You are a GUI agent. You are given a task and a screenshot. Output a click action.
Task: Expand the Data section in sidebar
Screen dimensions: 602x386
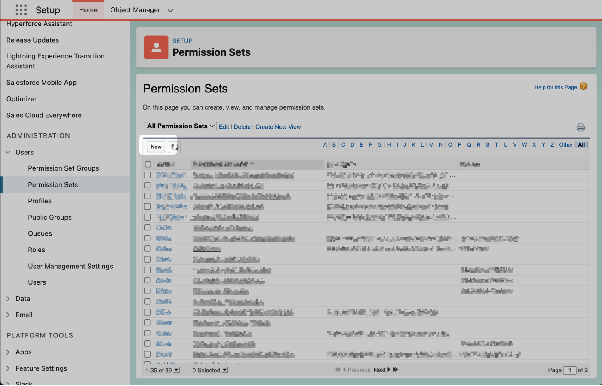pos(8,299)
